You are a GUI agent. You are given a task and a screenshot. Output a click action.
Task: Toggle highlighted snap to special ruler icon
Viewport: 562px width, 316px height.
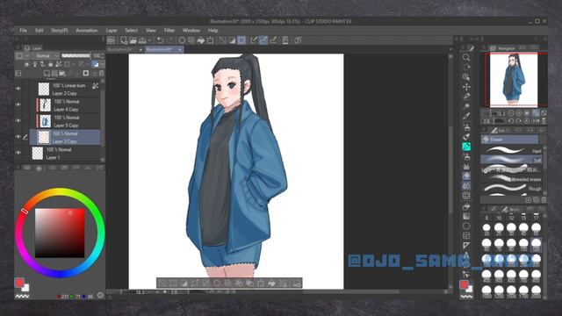pyautogui.click(x=263, y=40)
